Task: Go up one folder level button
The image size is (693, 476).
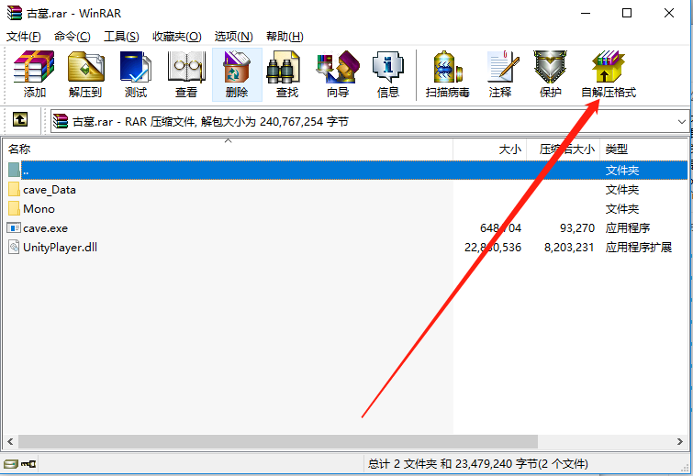Action: point(20,119)
